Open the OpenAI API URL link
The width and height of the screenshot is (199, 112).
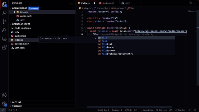tap(161, 31)
